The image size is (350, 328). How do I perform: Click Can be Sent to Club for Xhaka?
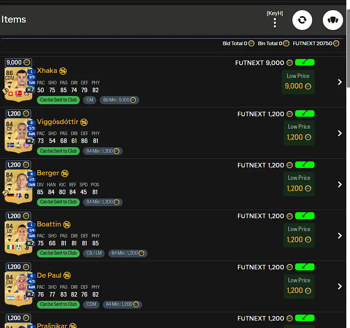(x=58, y=100)
